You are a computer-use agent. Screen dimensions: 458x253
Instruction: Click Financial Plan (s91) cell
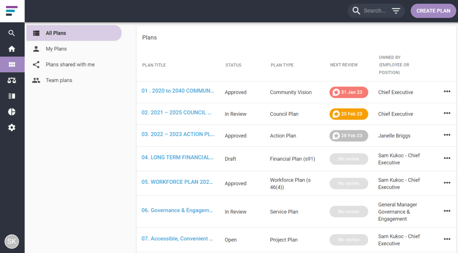(x=293, y=159)
